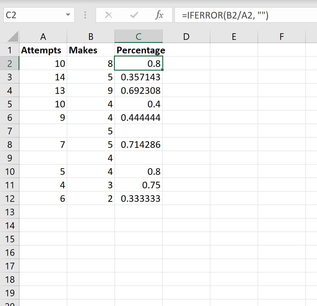Select cell B9 containing 4
317x306 pixels.
pyautogui.click(x=91, y=158)
